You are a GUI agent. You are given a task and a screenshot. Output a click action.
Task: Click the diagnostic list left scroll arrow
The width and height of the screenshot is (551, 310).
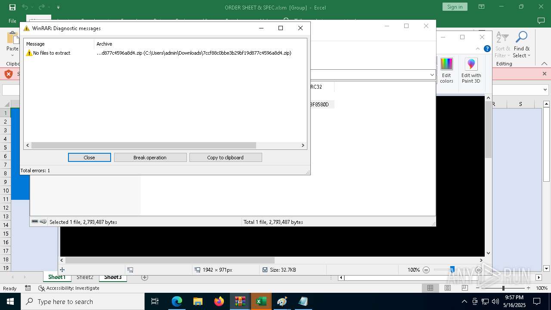point(28,146)
